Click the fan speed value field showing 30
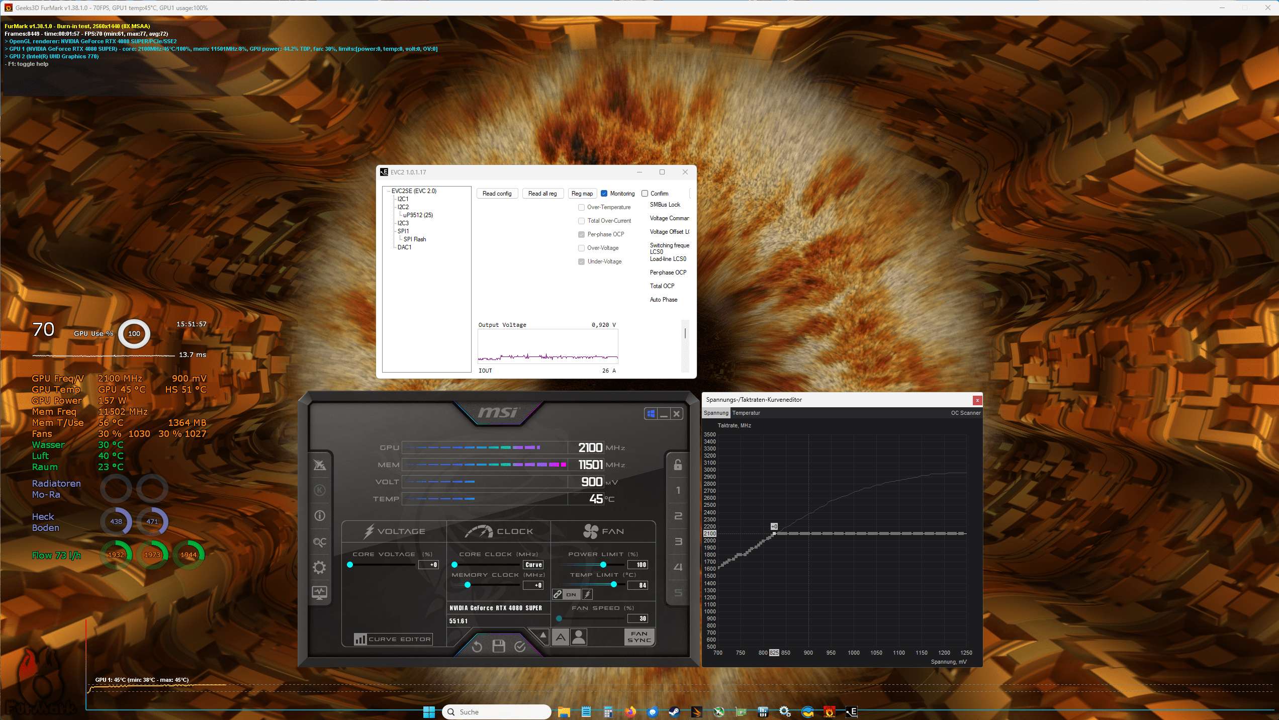 pyautogui.click(x=638, y=618)
